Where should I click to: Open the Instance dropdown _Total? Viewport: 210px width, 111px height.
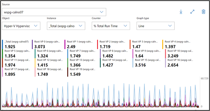(66, 26)
